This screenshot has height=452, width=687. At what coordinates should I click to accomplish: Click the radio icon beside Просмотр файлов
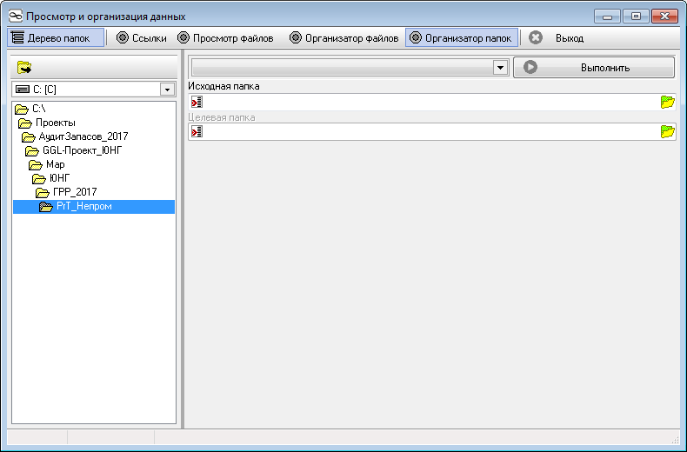coord(183,37)
